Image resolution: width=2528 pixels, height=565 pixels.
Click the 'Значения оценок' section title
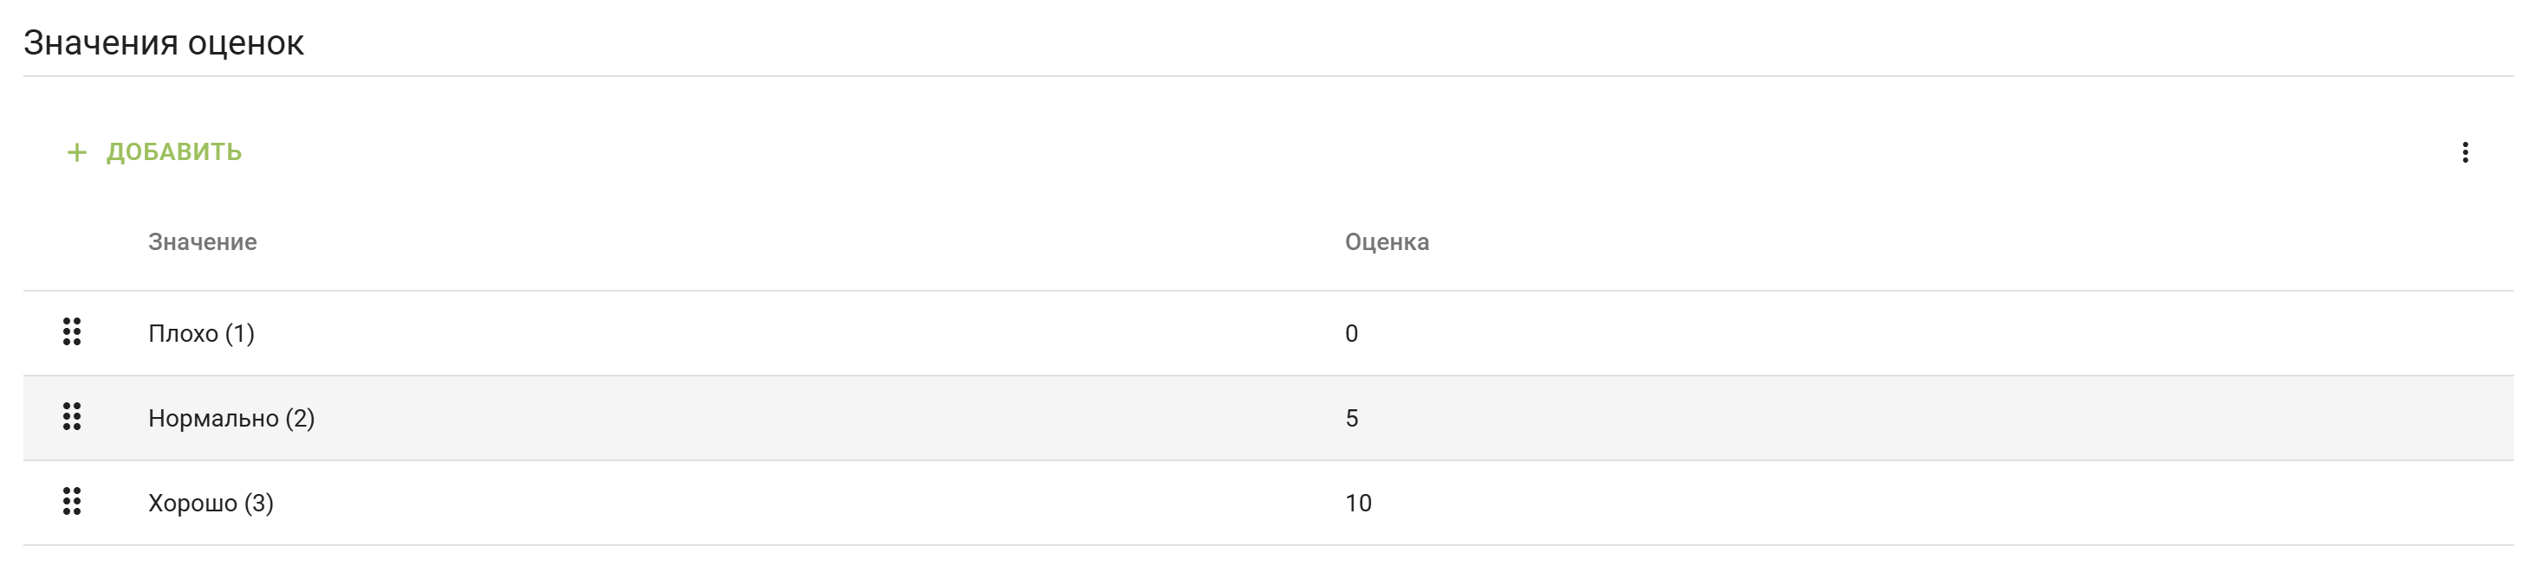[164, 43]
